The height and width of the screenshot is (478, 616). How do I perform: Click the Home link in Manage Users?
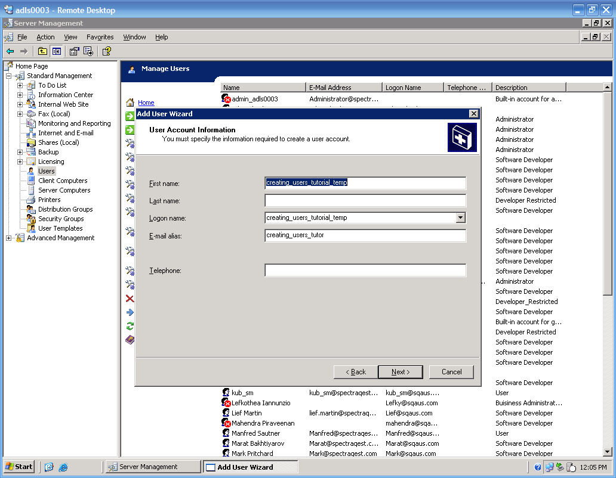146,103
